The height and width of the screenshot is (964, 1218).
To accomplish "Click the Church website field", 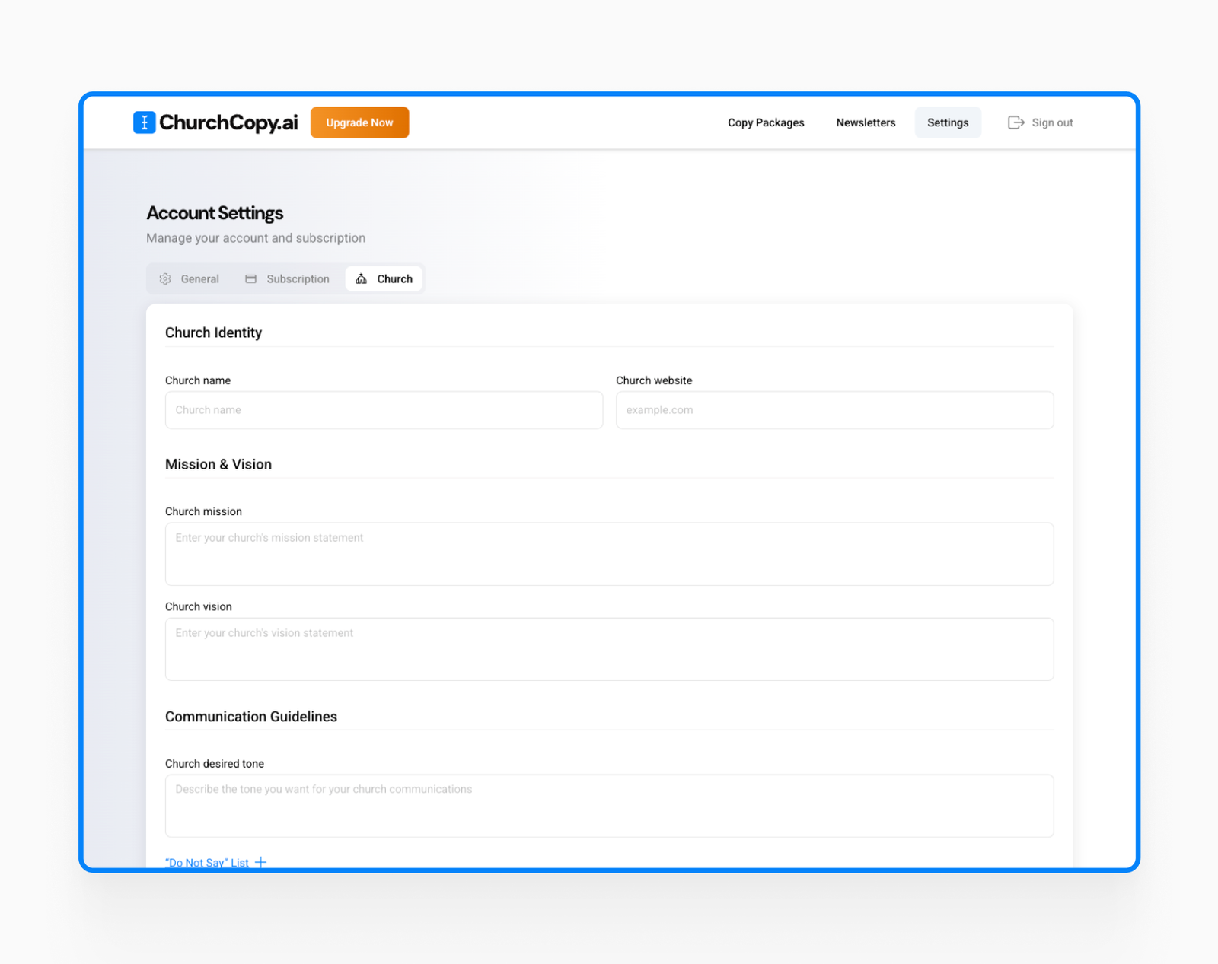I will coord(834,409).
